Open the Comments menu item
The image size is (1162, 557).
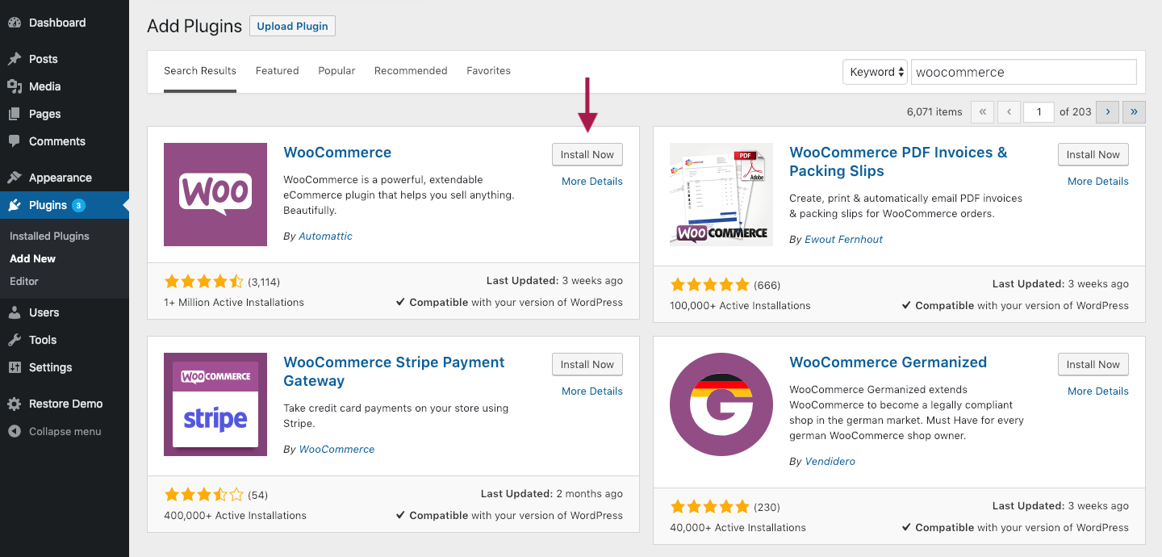click(x=65, y=141)
